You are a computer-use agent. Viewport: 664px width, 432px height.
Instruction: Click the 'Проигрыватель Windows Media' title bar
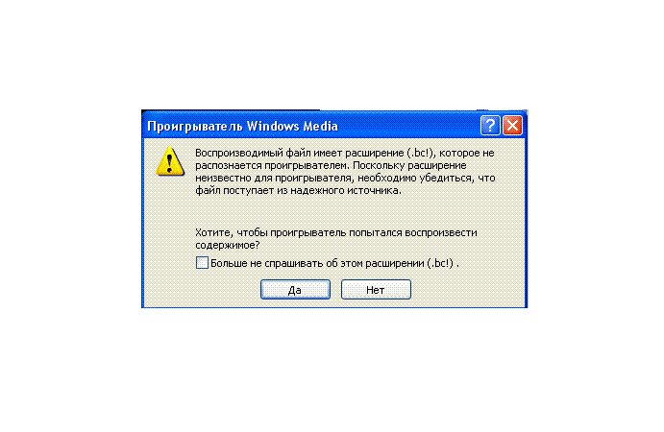(x=311, y=126)
